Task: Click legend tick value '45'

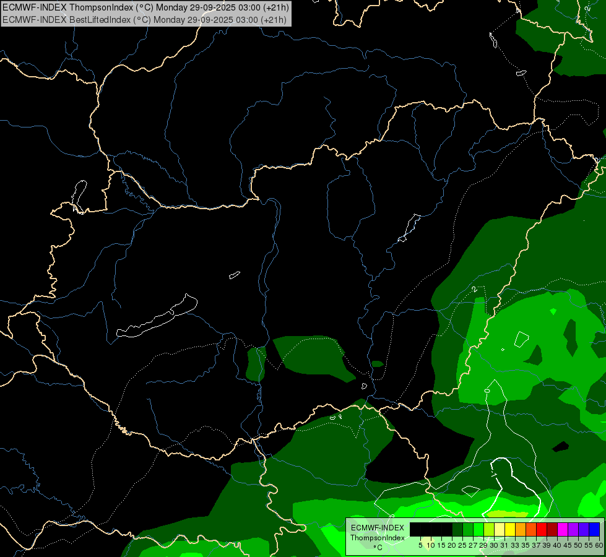Action: pyautogui.click(x=568, y=545)
